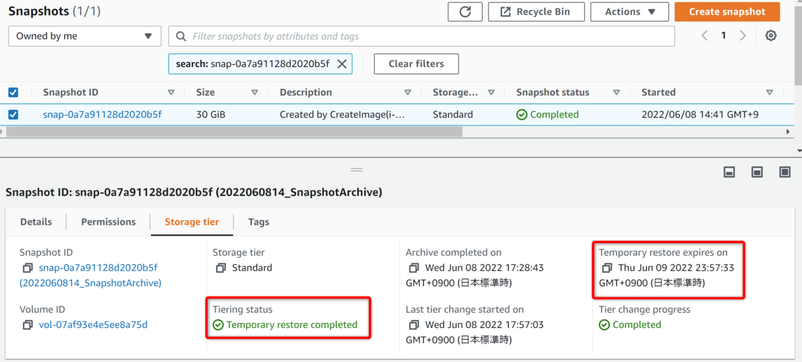Go to the previous page of results
Viewport: 802px width, 362px height.
click(704, 36)
